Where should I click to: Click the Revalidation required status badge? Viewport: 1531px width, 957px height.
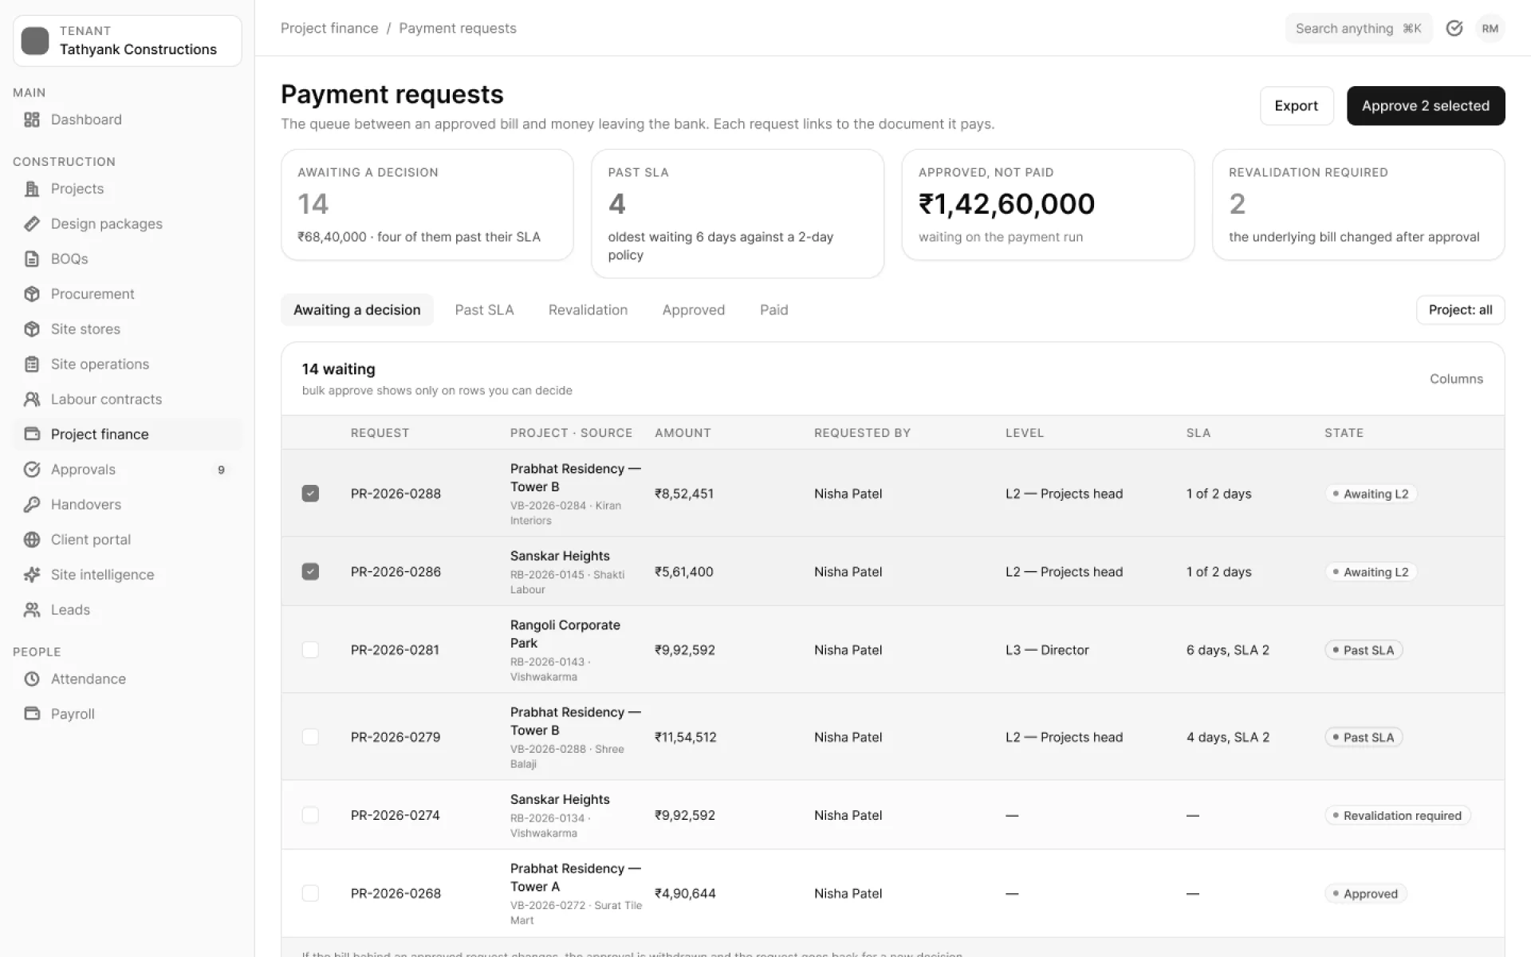click(1397, 816)
